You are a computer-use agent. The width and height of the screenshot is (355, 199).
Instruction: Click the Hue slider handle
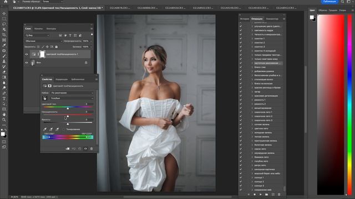coord(68,108)
